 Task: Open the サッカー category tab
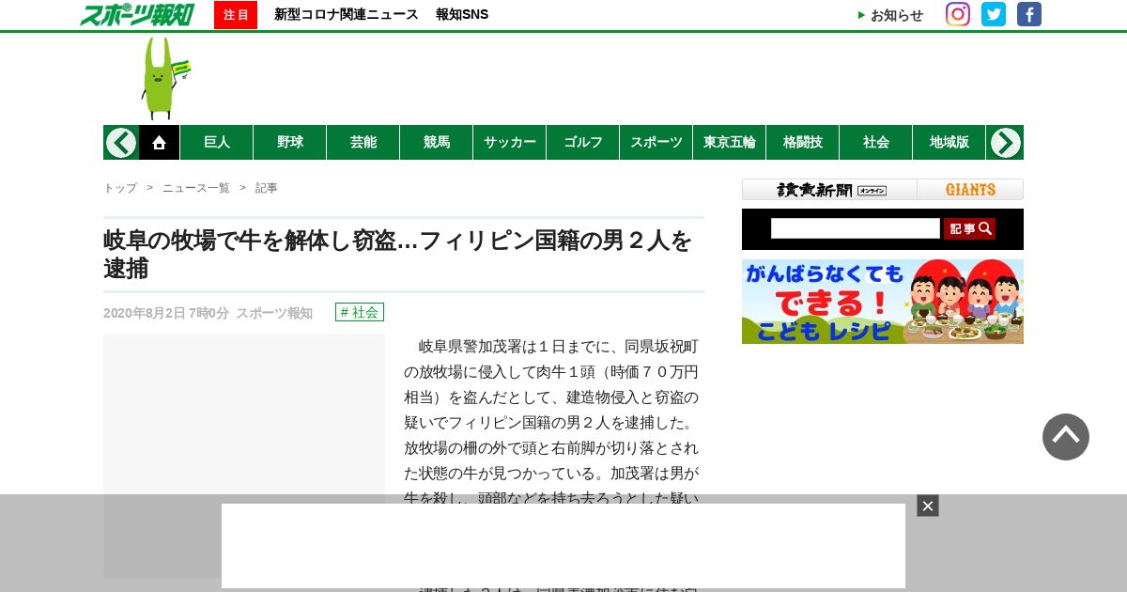(x=510, y=143)
